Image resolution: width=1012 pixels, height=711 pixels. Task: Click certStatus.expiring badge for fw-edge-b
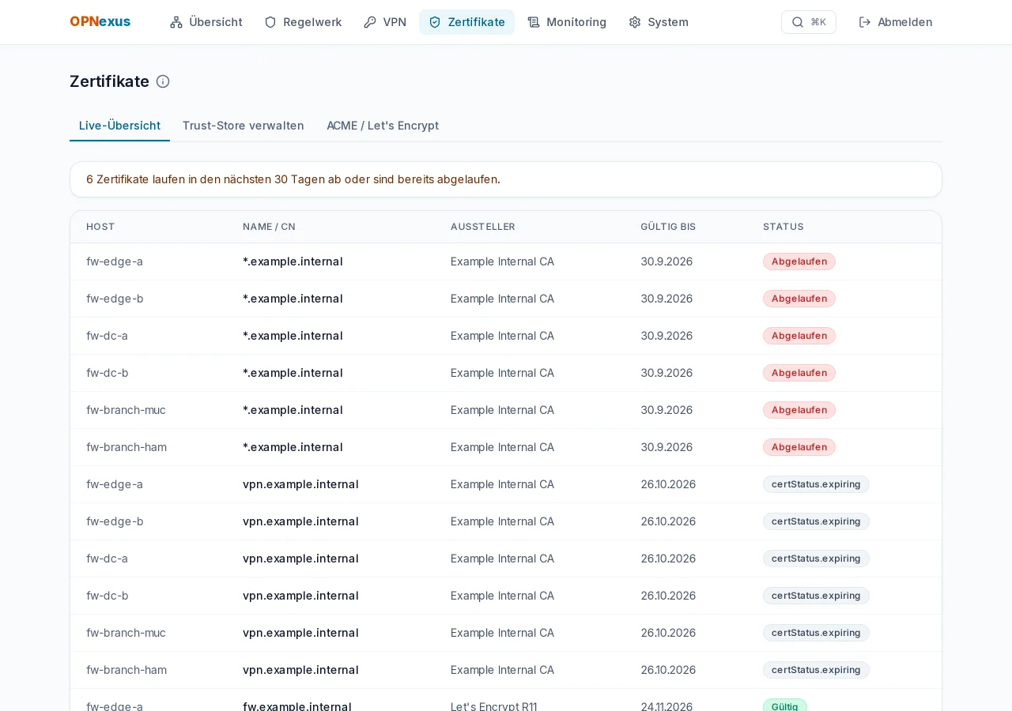click(x=816, y=521)
